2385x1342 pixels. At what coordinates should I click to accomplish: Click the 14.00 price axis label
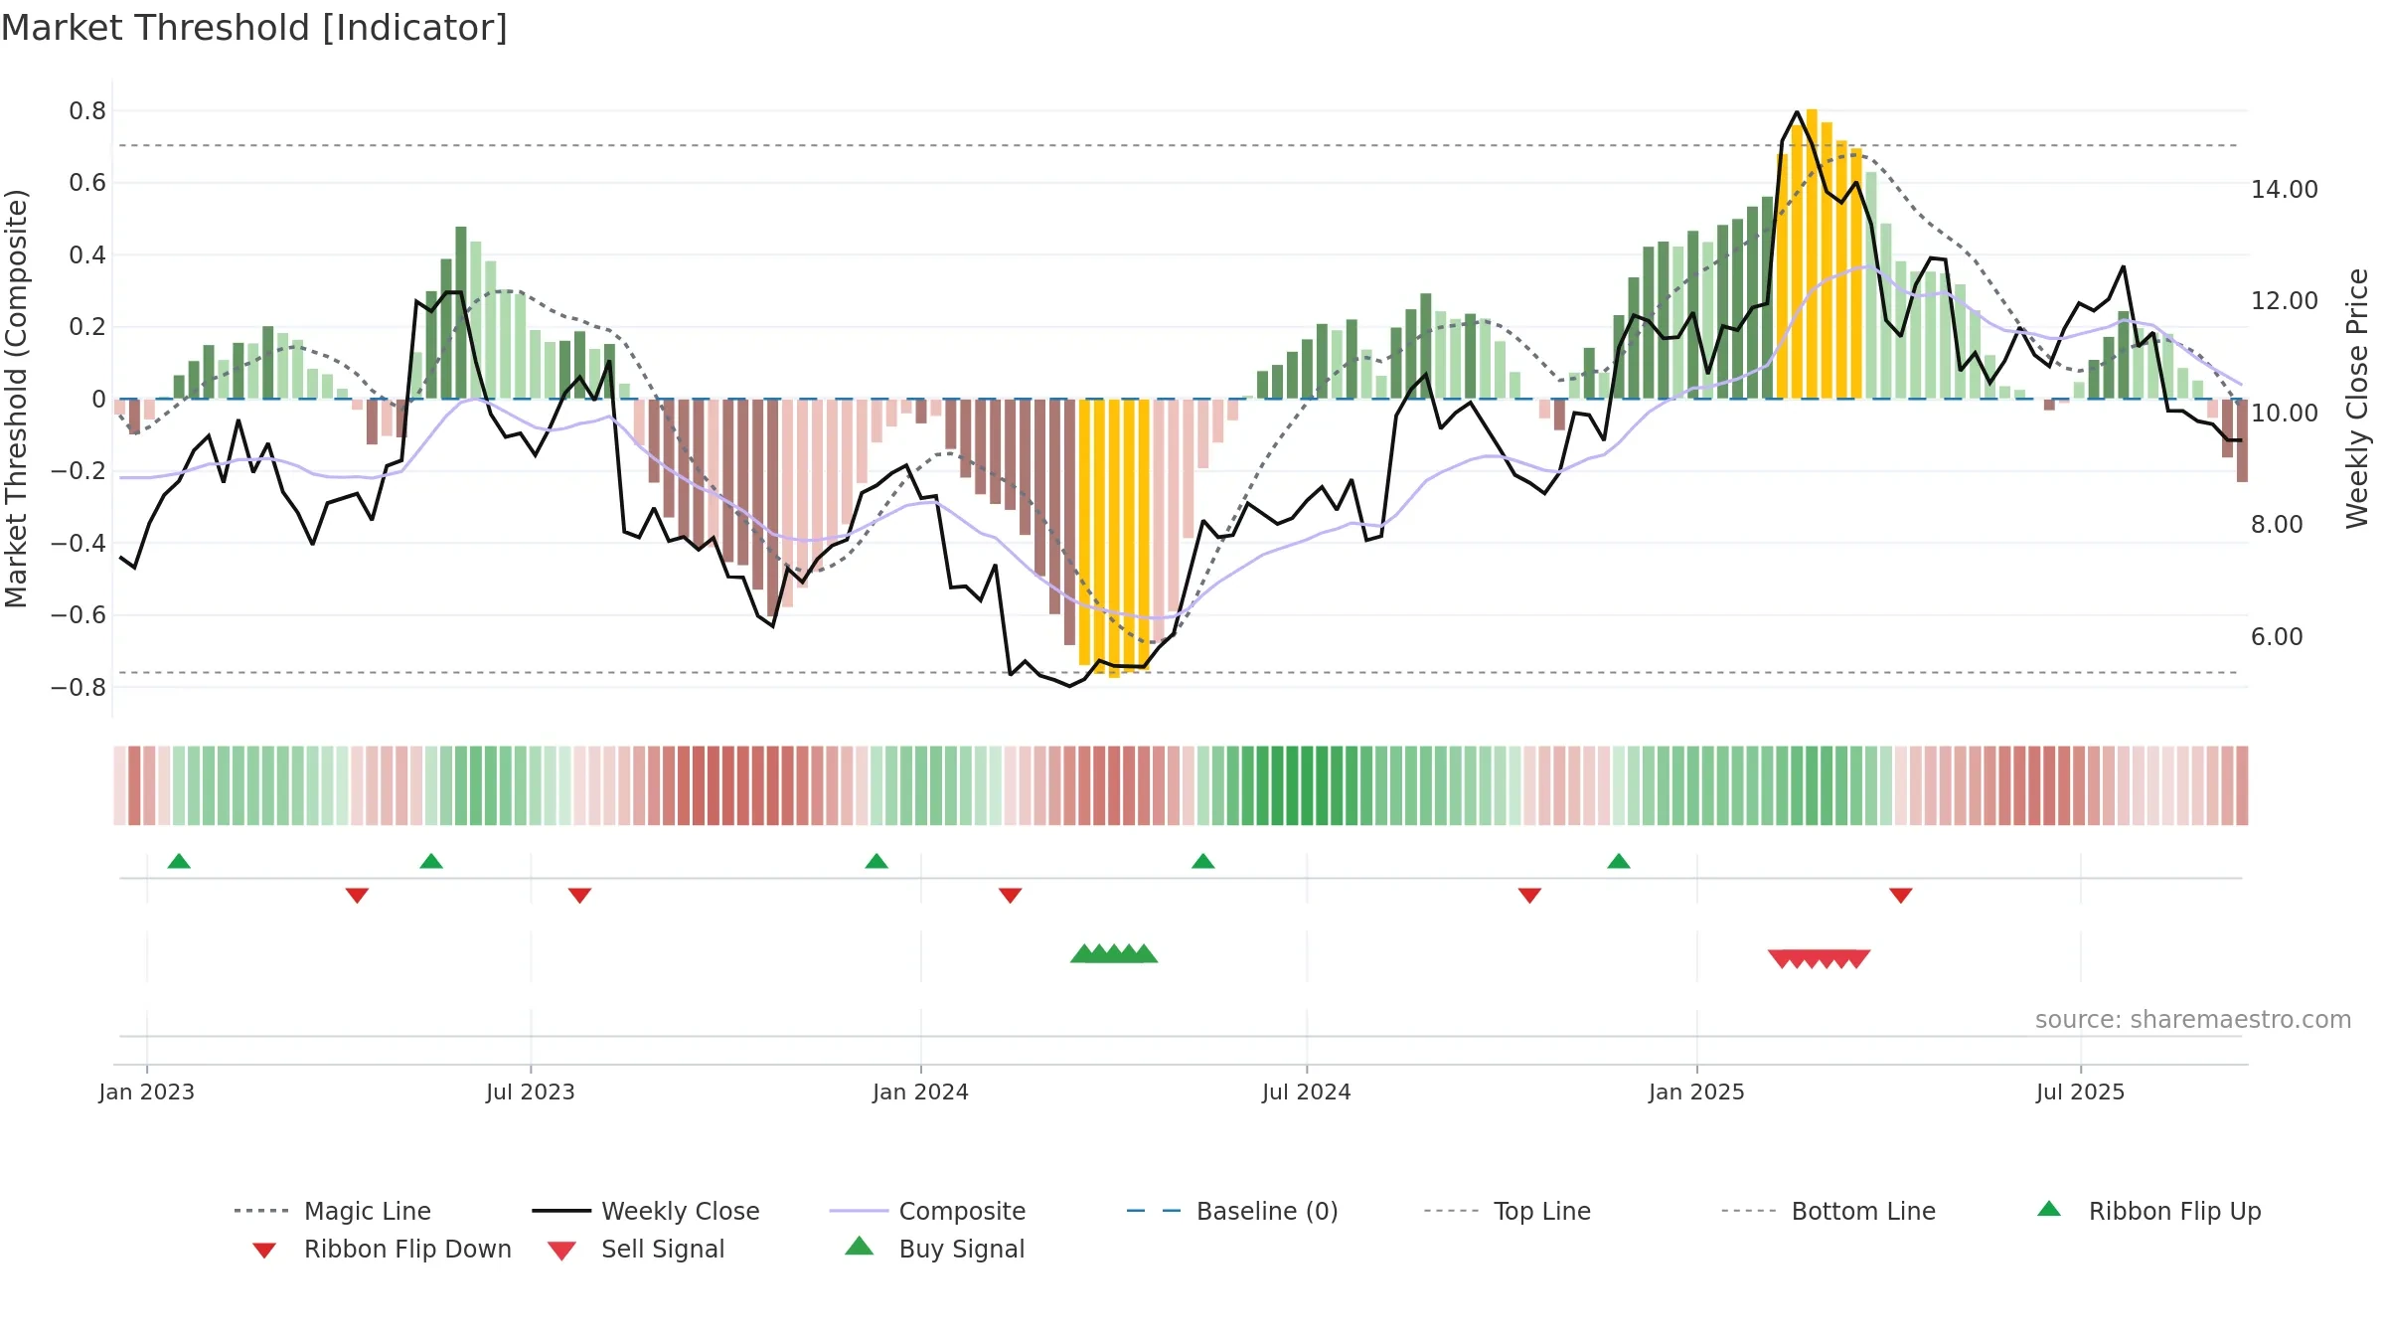(x=2285, y=189)
